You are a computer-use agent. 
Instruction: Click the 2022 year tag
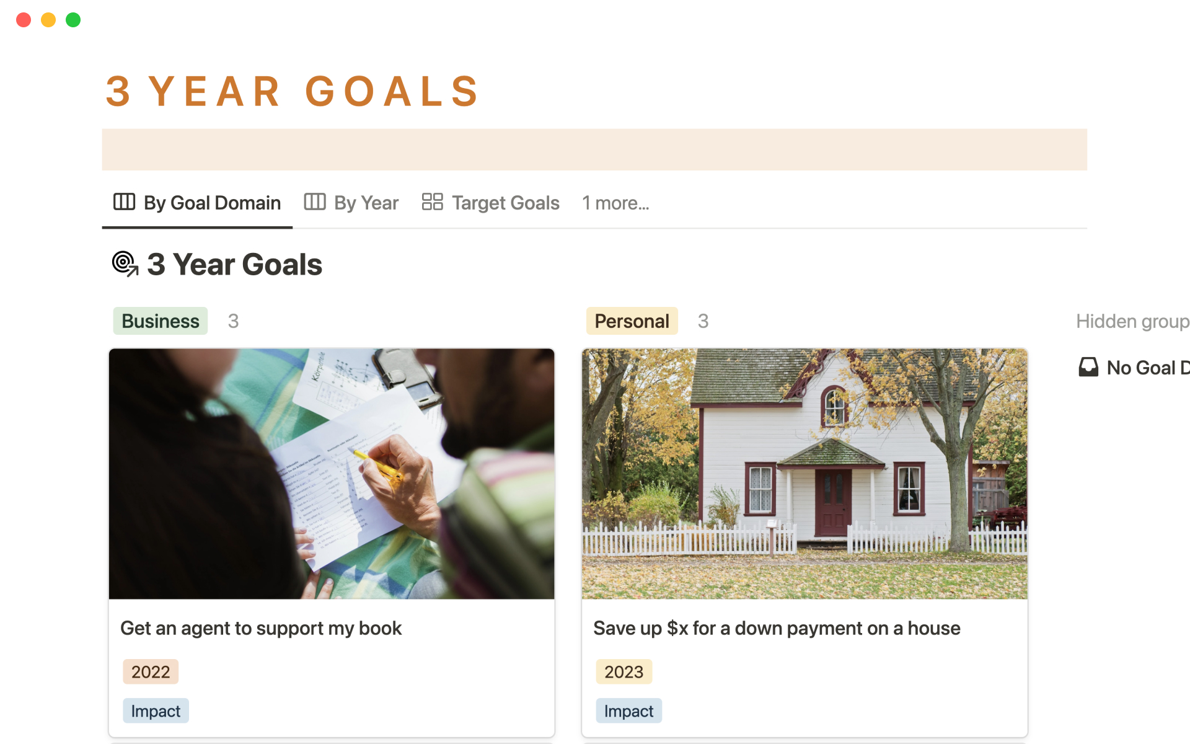coord(151,671)
